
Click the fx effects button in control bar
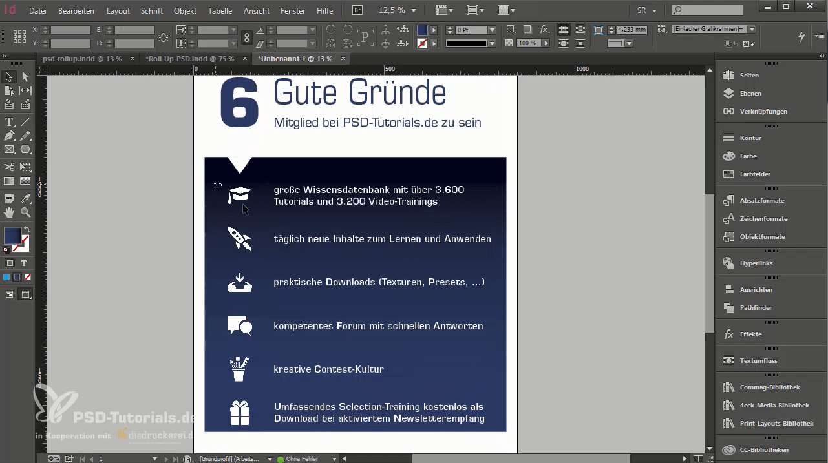545,30
